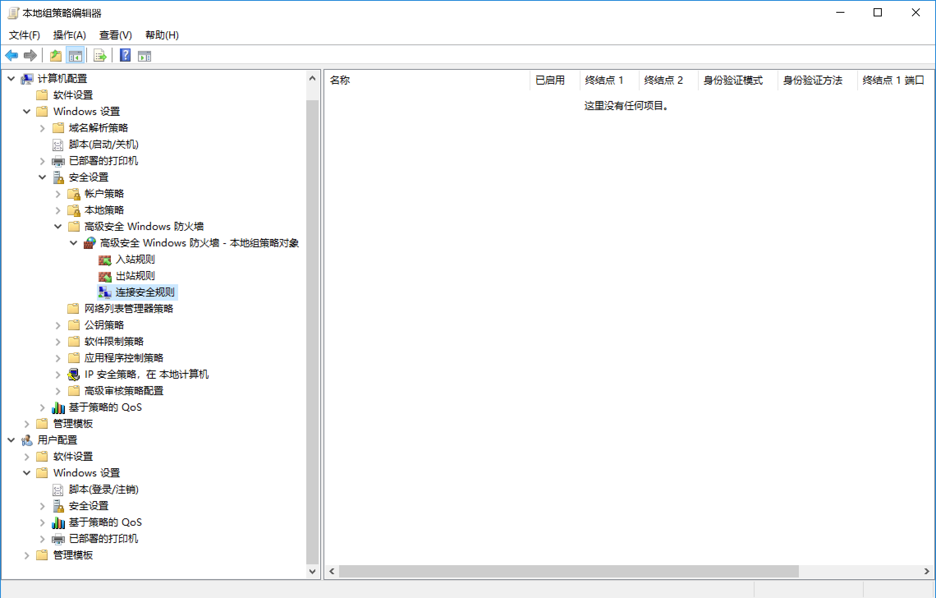Open the 操作(A) menu
The image size is (936, 598).
click(69, 35)
